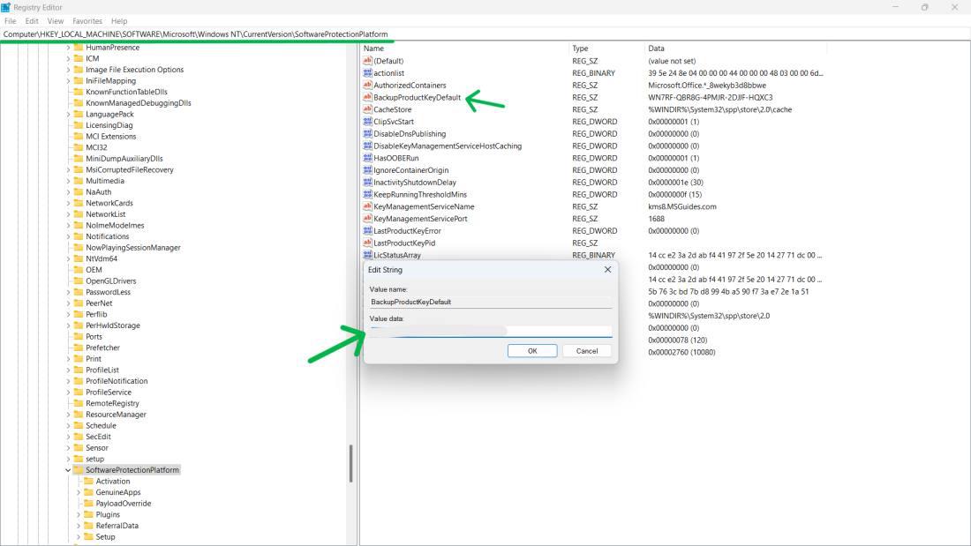Click the Activation subkey folder icon
This screenshot has height=546, width=971.
pos(88,481)
